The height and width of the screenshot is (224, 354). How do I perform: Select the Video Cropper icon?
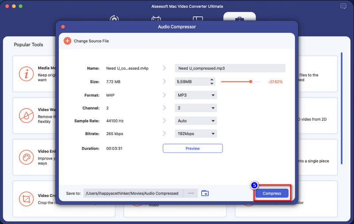pos(27,198)
